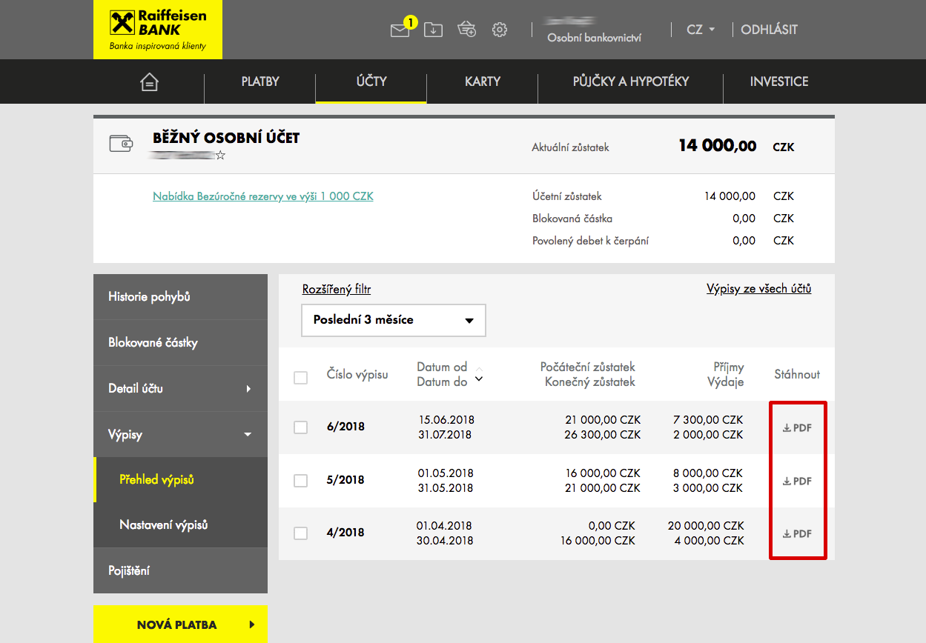
Task: Select Blokované částky in the sidebar
Action: pos(180,342)
